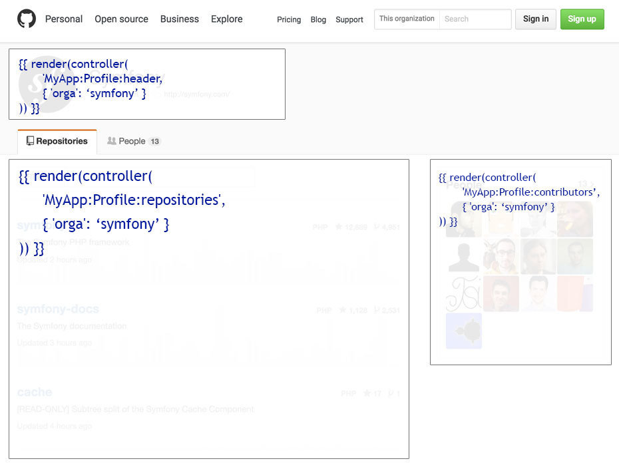Image resolution: width=619 pixels, height=465 pixels.
Task: Open the Support link
Action: pyautogui.click(x=349, y=19)
